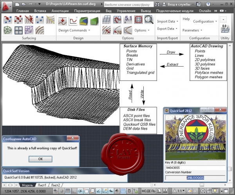The image size is (235, 195).
Task: Open the Configuration dropdown
Action: [205, 22]
